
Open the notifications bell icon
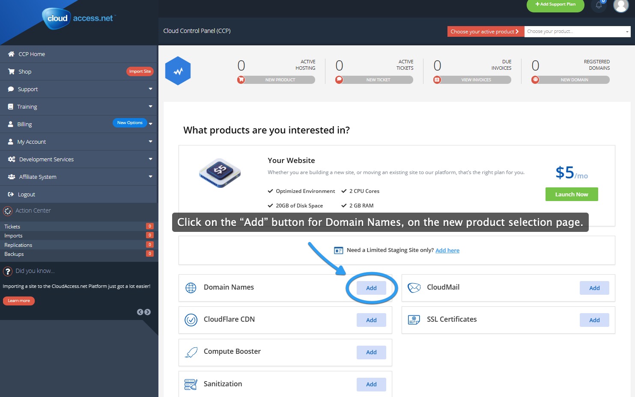tap(599, 5)
